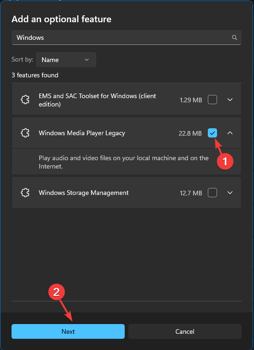
Task: Tick the Windows Storage Management checkbox
Action: pos(212,193)
